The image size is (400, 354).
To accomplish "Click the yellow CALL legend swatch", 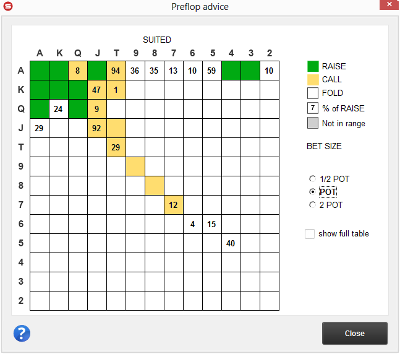I will click(313, 79).
